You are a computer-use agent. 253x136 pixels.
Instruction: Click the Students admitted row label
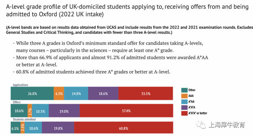[x=24, y=120]
